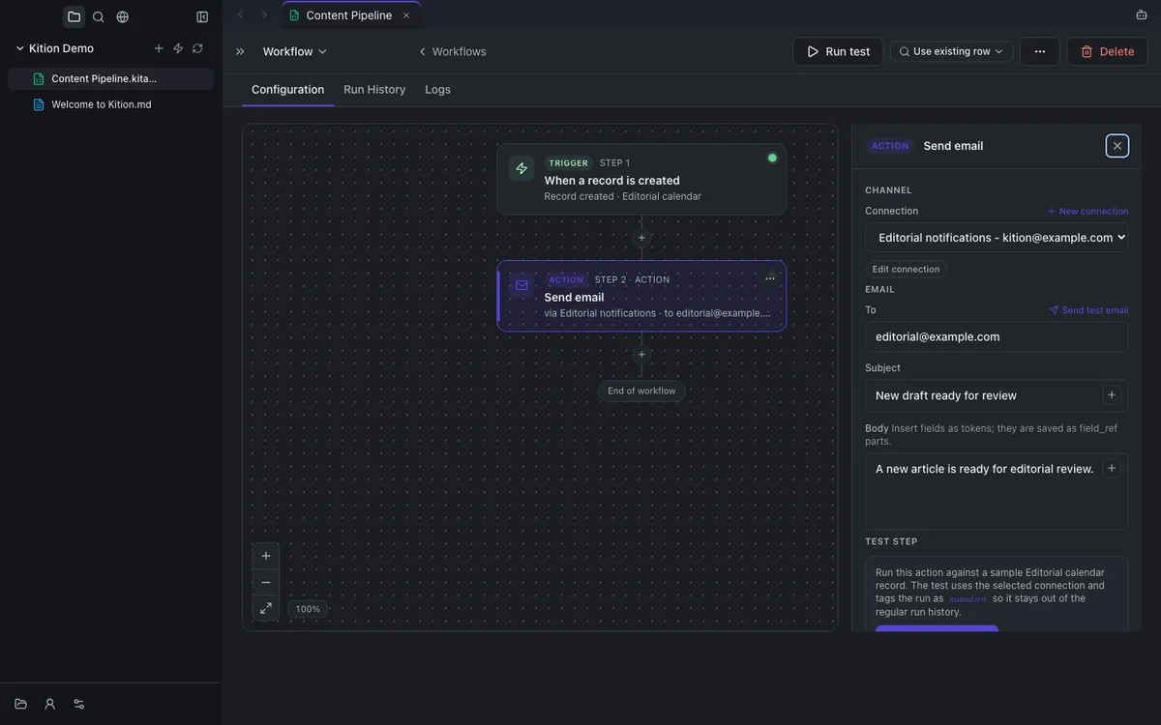Click the 100% zoom level indicator

point(308,609)
